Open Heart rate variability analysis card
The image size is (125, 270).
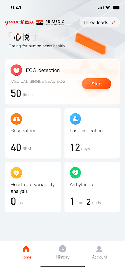[33, 187]
